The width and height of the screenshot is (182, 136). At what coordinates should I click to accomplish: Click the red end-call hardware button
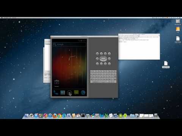coord(109,59)
